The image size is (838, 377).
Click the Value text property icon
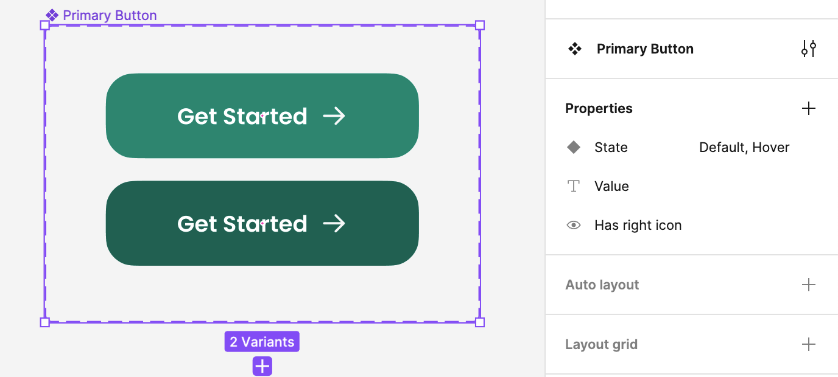point(574,186)
